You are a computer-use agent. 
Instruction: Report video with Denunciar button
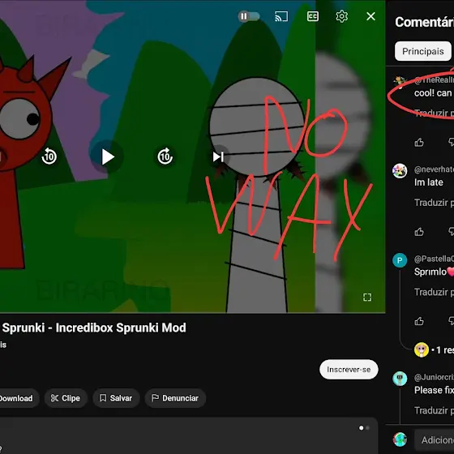pyautogui.click(x=175, y=398)
